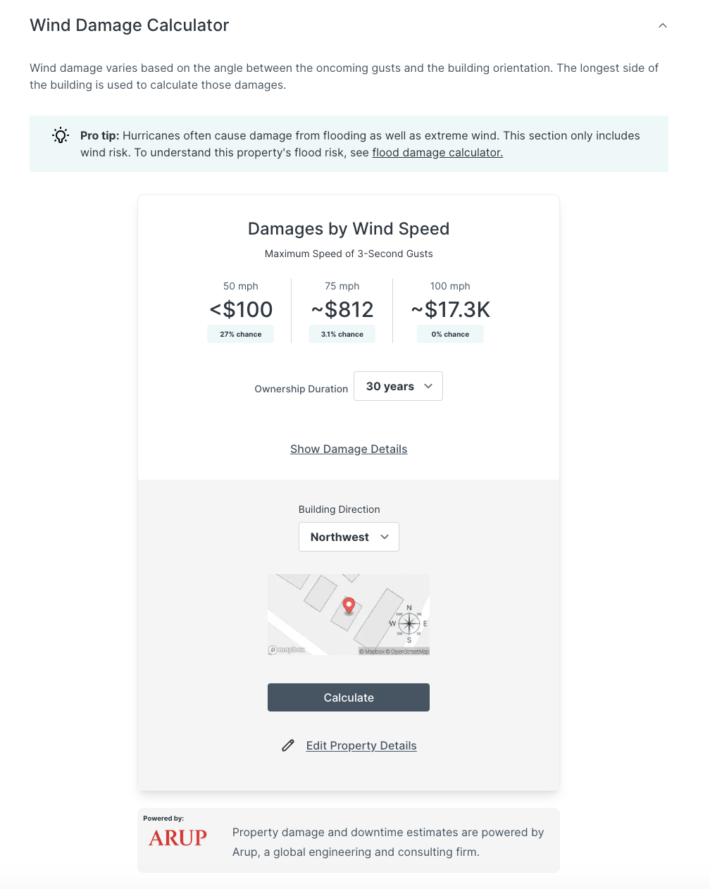
Task: Click the compass rose on the map
Action: (x=409, y=623)
